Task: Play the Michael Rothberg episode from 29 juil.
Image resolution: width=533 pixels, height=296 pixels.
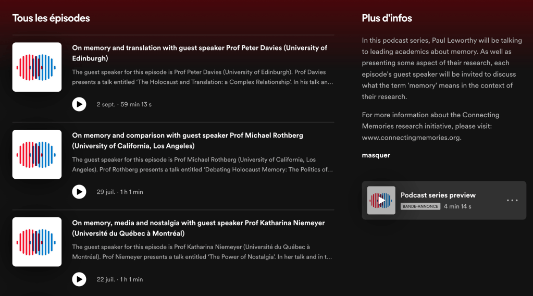Action: [79, 192]
